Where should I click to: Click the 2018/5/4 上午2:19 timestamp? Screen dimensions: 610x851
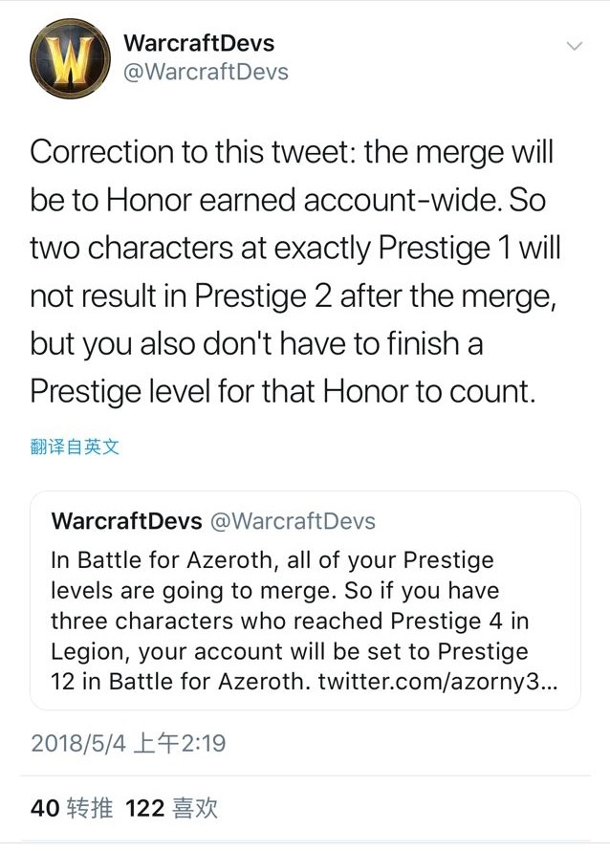coord(128,743)
